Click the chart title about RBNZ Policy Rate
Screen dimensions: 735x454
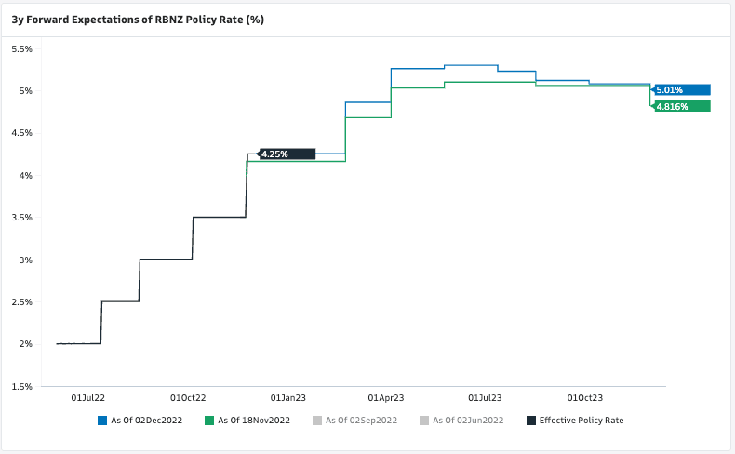(x=137, y=20)
